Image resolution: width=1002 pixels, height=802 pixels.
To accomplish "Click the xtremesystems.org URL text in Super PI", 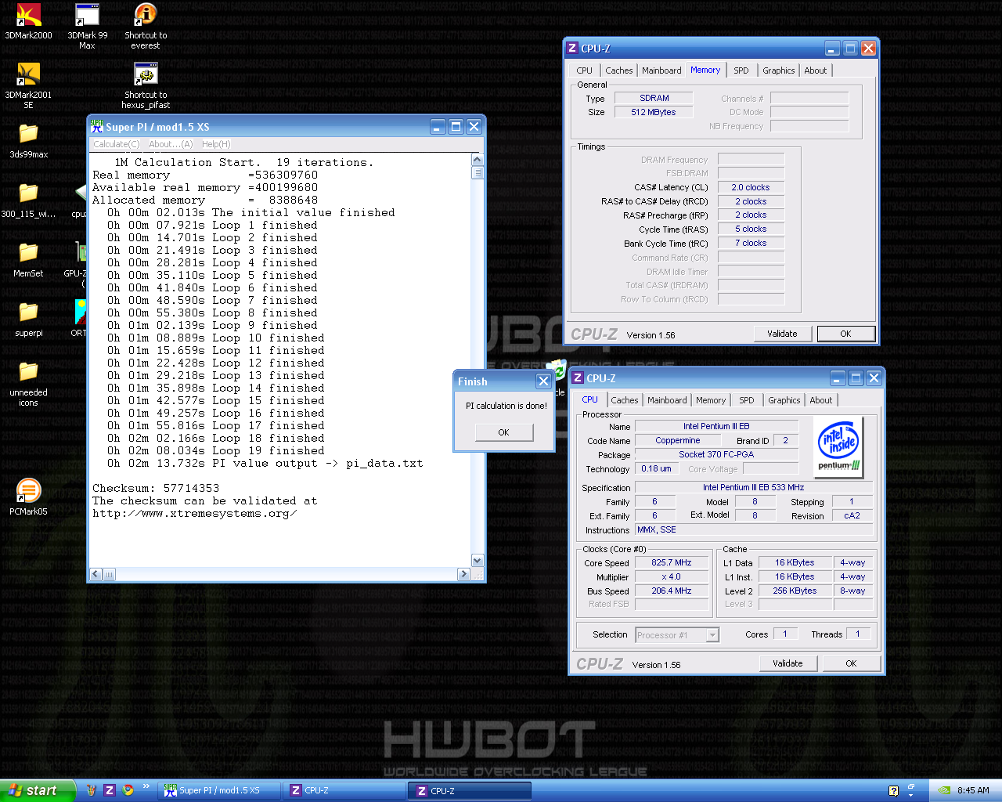I will [194, 514].
